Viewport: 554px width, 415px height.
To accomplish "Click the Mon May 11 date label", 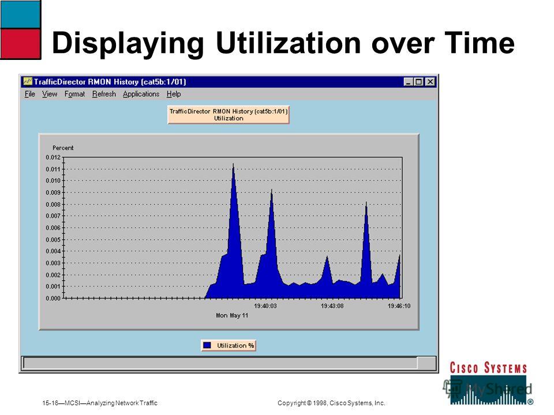I will pos(232,315).
